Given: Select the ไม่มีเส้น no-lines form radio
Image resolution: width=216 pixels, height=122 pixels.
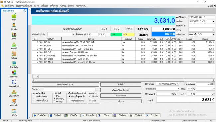Looking at the screenshot, I should pyautogui.click(x=90, y=97).
